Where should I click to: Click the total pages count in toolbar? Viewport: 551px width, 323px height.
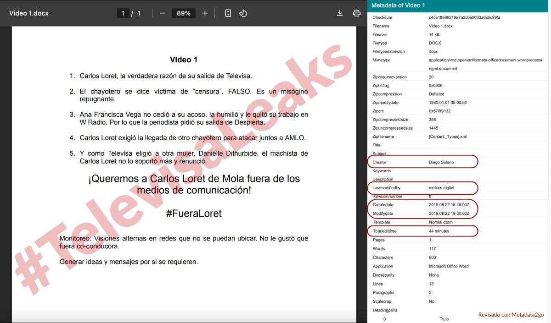[139, 13]
